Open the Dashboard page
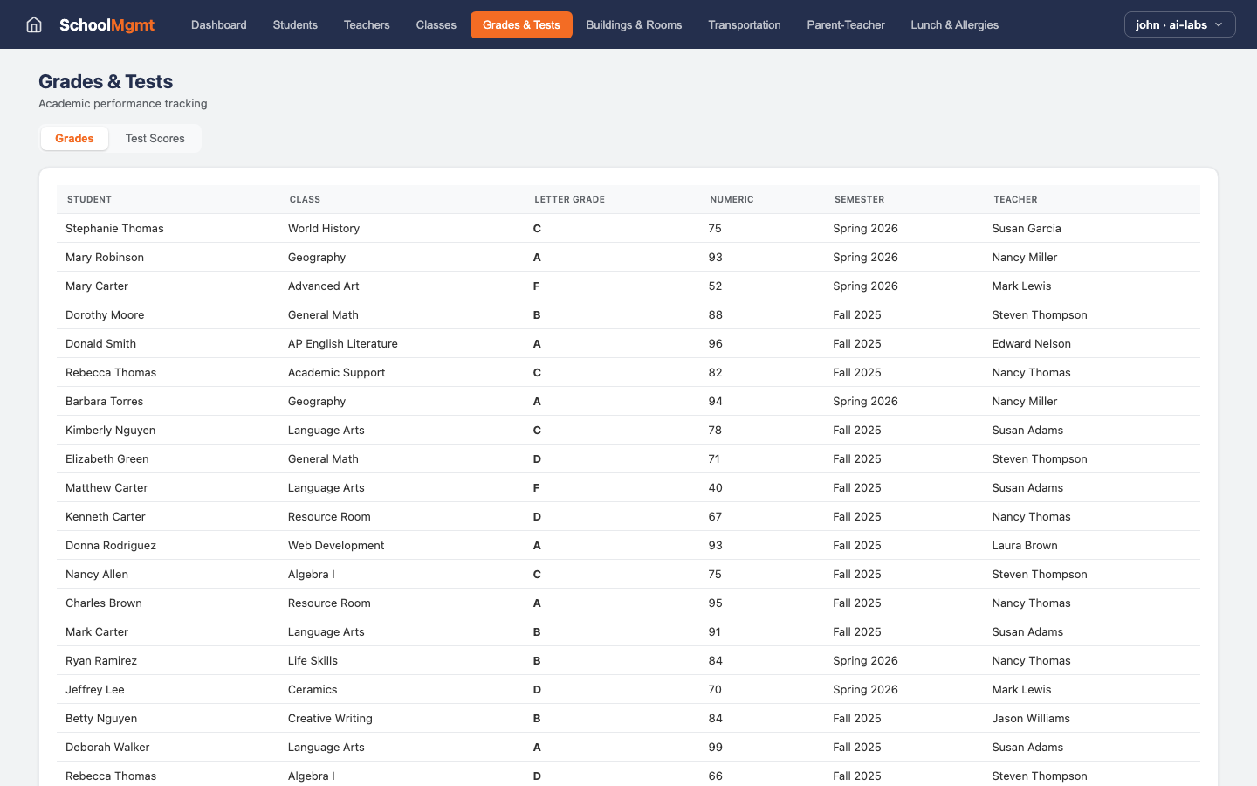 (x=218, y=24)
